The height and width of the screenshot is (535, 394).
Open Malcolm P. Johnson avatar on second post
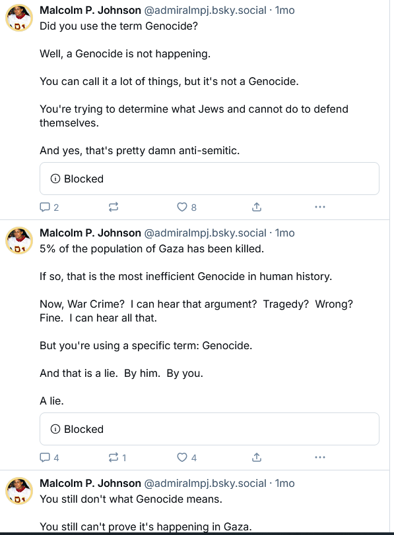[19, 240]
